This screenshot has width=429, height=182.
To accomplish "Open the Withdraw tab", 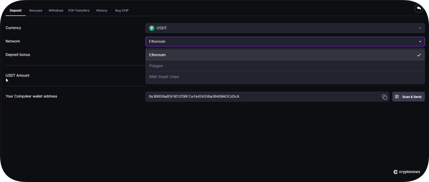I will pos(56,11).
